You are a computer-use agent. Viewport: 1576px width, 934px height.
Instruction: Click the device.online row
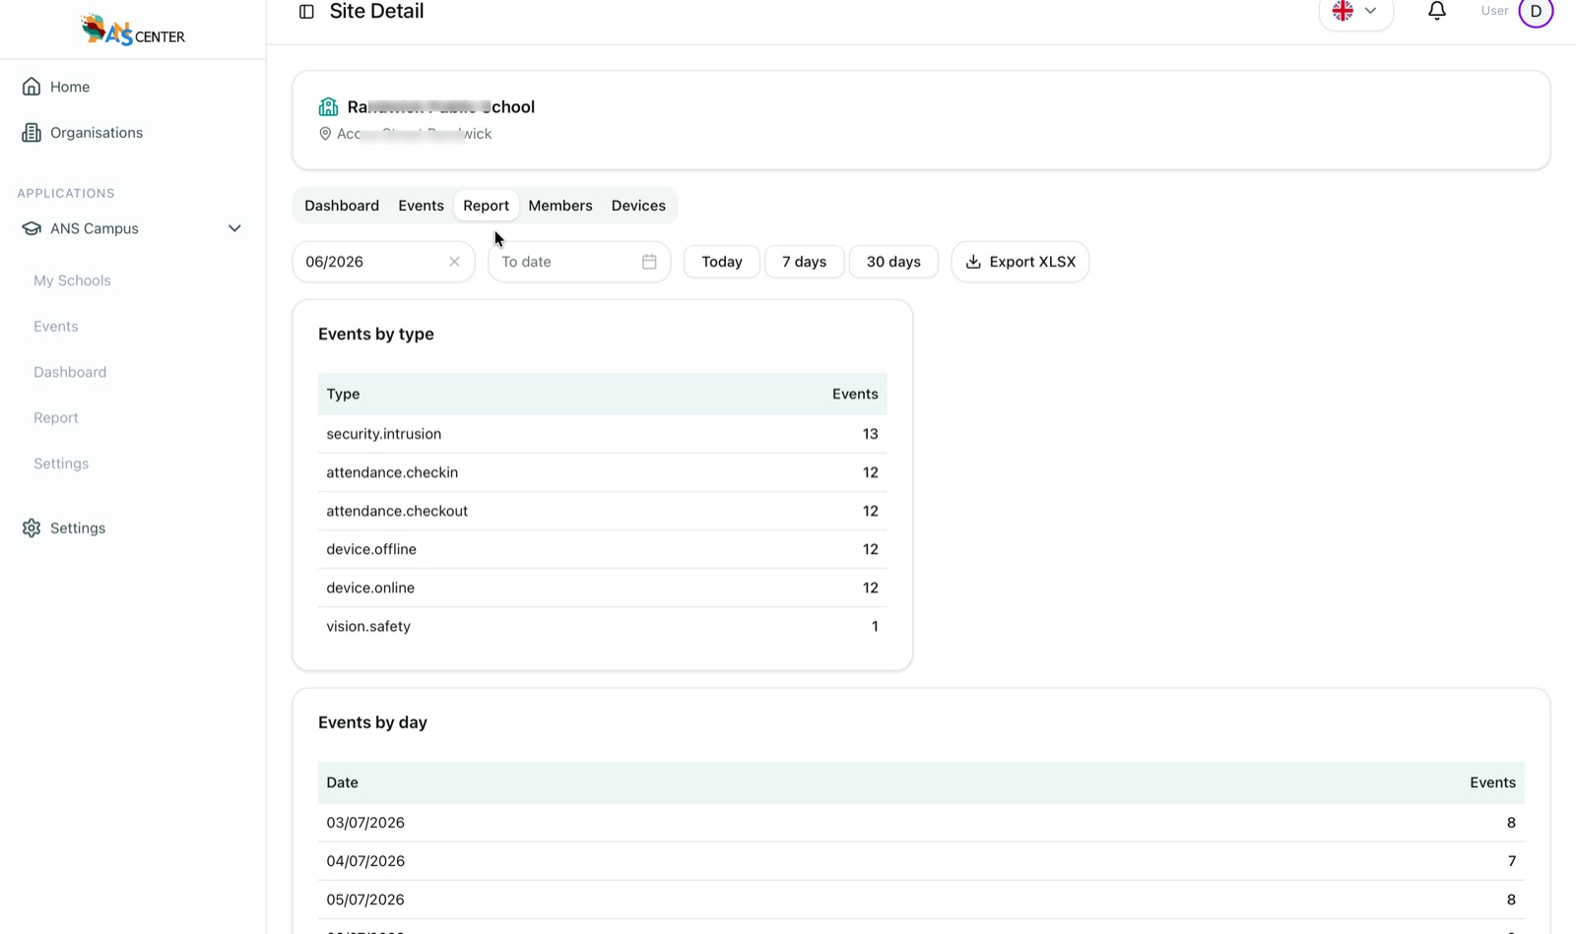coord(602,588)
